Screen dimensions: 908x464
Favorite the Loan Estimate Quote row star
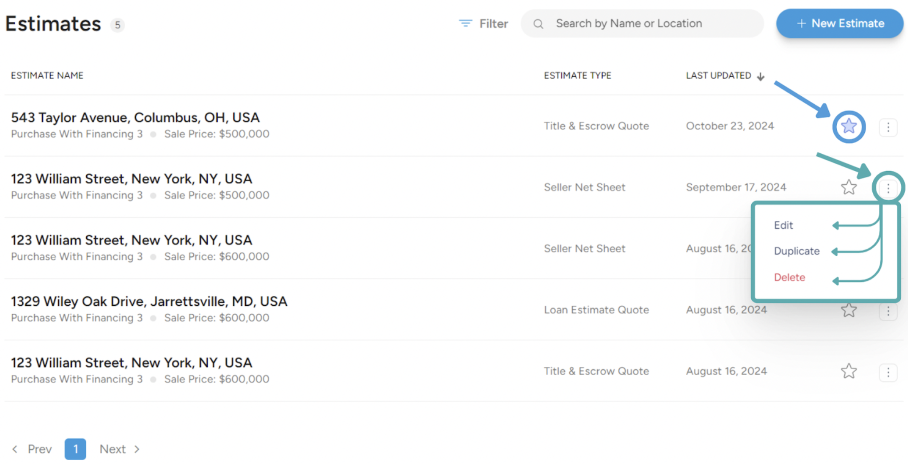point(848,310)
